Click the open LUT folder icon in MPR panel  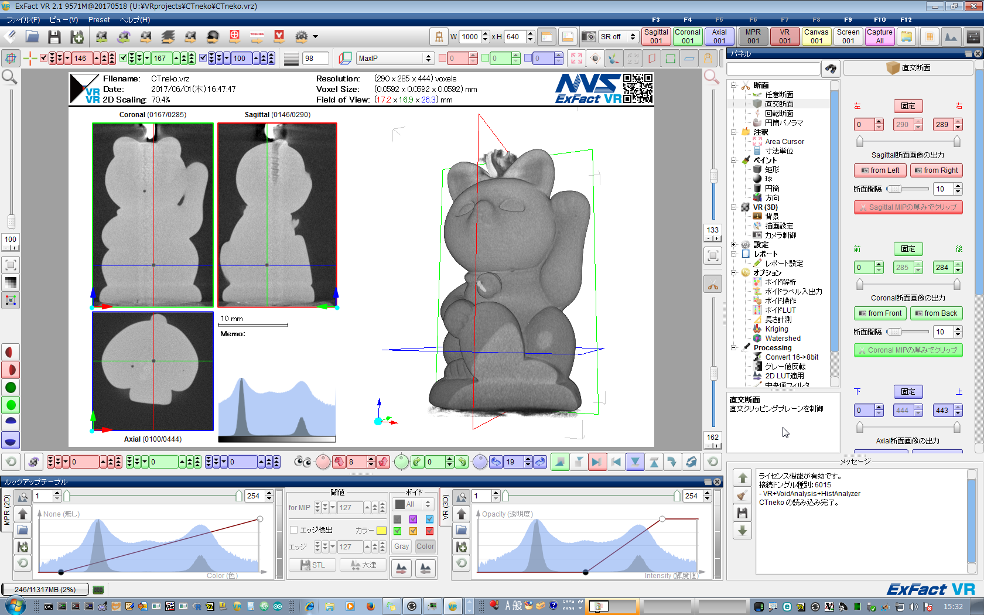pyautogui.click(x=23, y=530)
